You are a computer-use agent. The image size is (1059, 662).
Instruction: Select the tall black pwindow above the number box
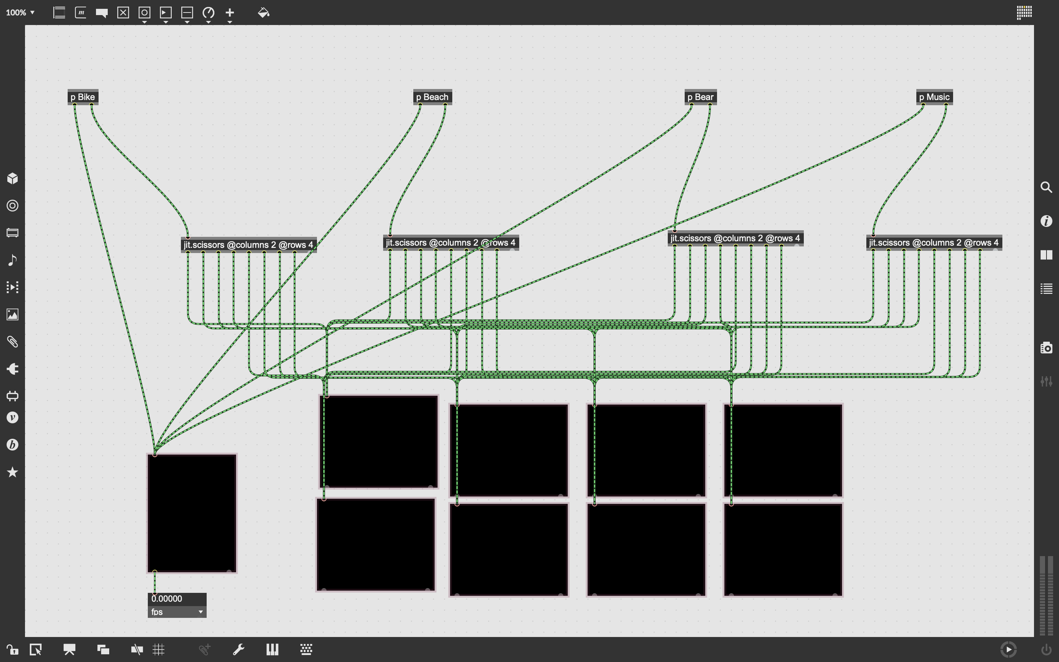192,513
